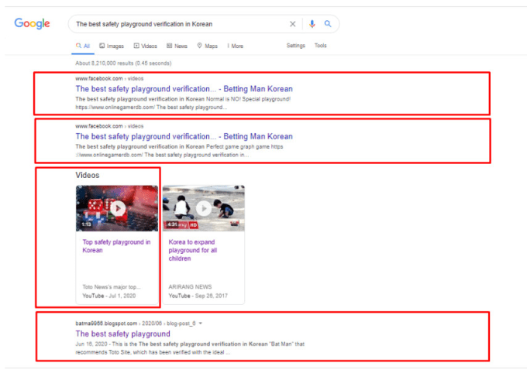Open the News results tab
The width and height of the screenshot is (527, 380).
(x=177, y=46)
